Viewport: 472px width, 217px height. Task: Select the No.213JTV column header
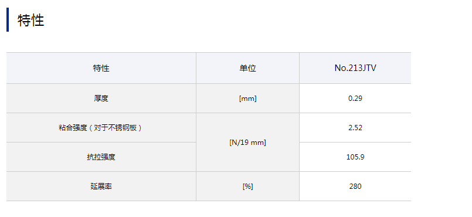coord(355,68)
